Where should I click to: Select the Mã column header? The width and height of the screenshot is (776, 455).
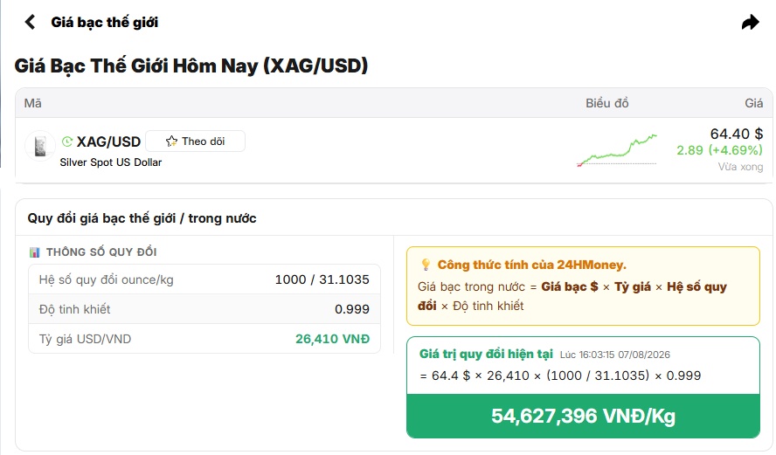tap(32, 103)
